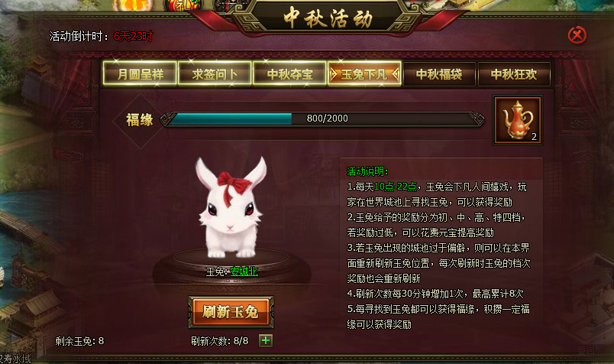614x364 pixels.
Task: Open the 中秋福袋 tab
Action: (439, 74)
